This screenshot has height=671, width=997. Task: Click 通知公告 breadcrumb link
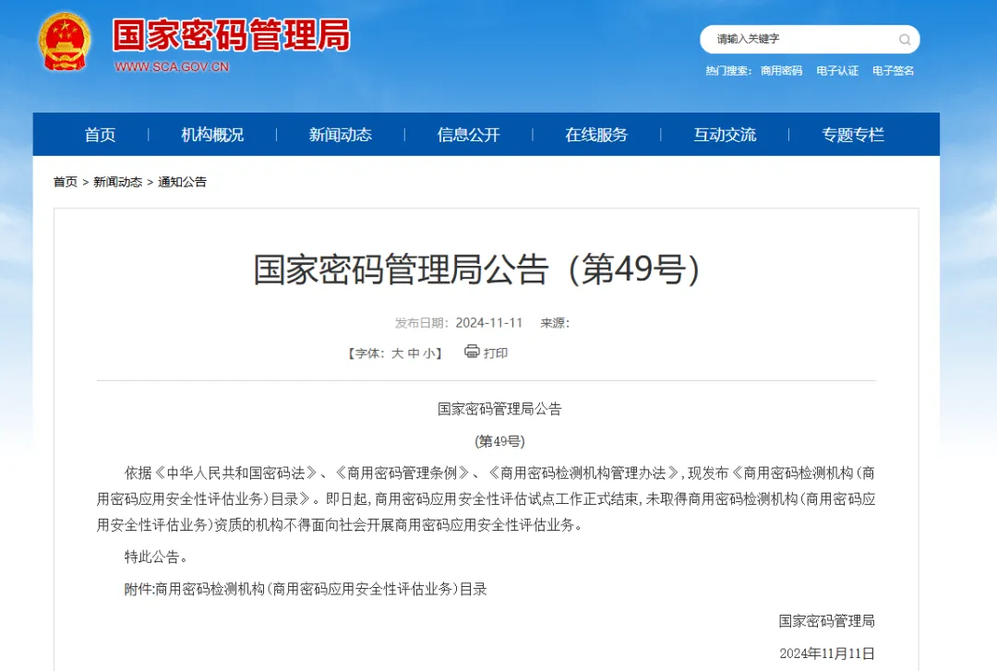click(182, 182)
